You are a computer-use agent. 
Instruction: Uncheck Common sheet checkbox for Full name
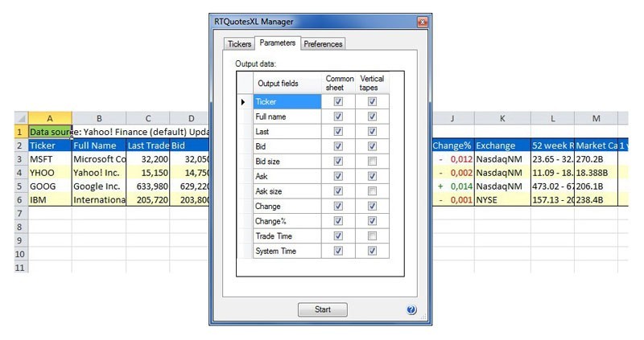click(338, 117)
